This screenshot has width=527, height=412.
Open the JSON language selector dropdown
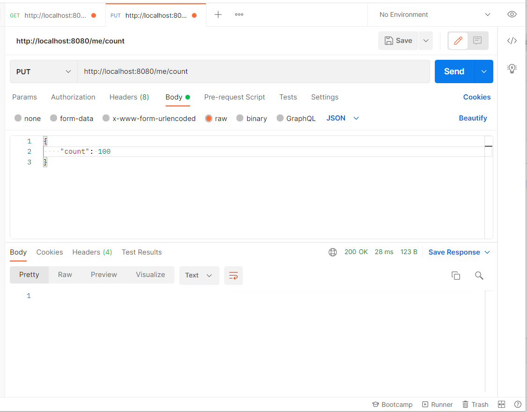343,118
